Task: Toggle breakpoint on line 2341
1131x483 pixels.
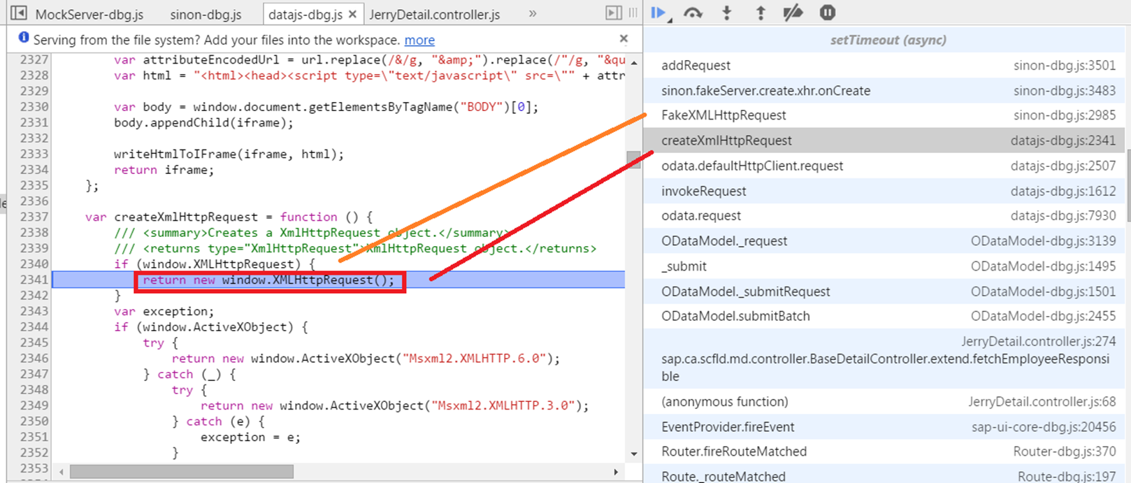Action: click(x=34, y=280)
